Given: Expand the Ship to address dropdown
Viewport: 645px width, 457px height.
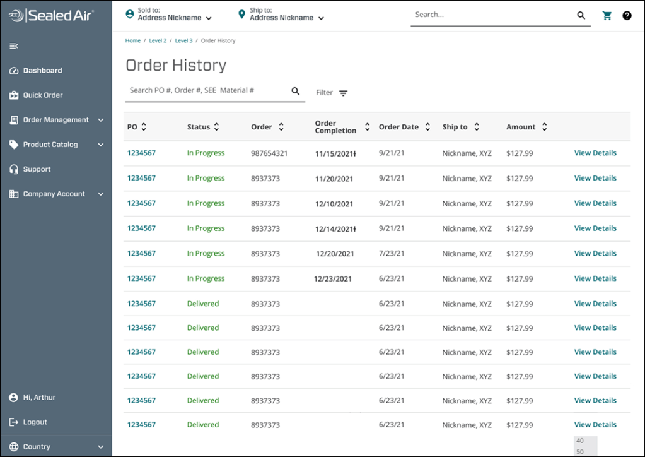Looking at the screenshot, I should pyautogui.click(x=321, y=18).
